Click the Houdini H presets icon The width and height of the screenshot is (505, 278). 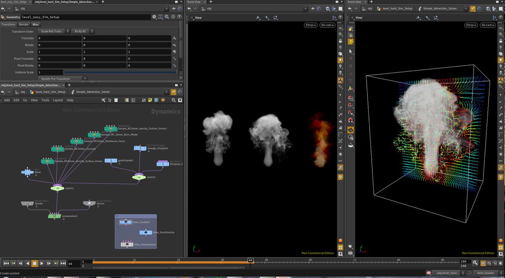tap(161, 17)
